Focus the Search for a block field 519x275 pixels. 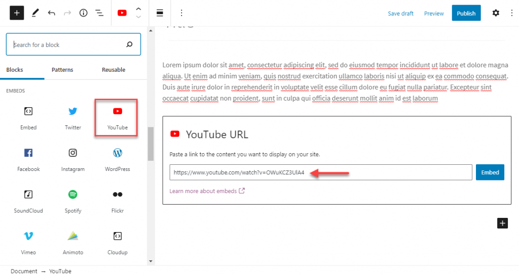tap(73, 44)
